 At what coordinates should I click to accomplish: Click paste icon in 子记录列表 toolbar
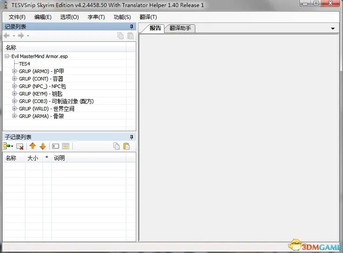point(127,147)
